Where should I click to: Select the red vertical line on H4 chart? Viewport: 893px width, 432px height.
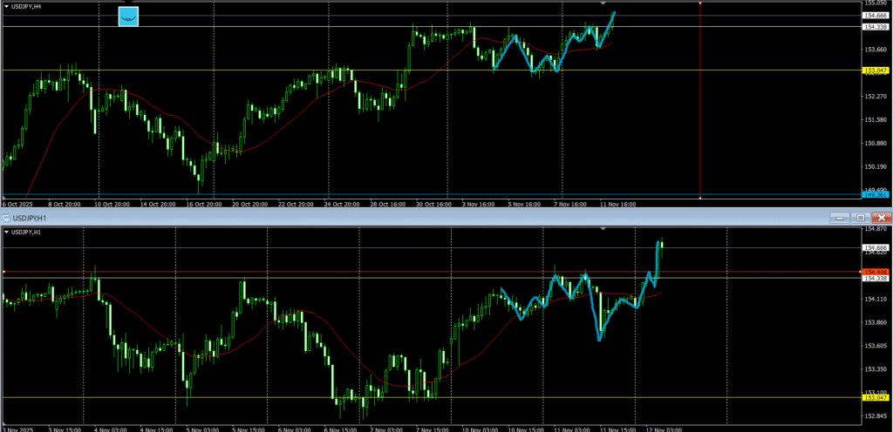pyautogui.click(x=700, y=105)
